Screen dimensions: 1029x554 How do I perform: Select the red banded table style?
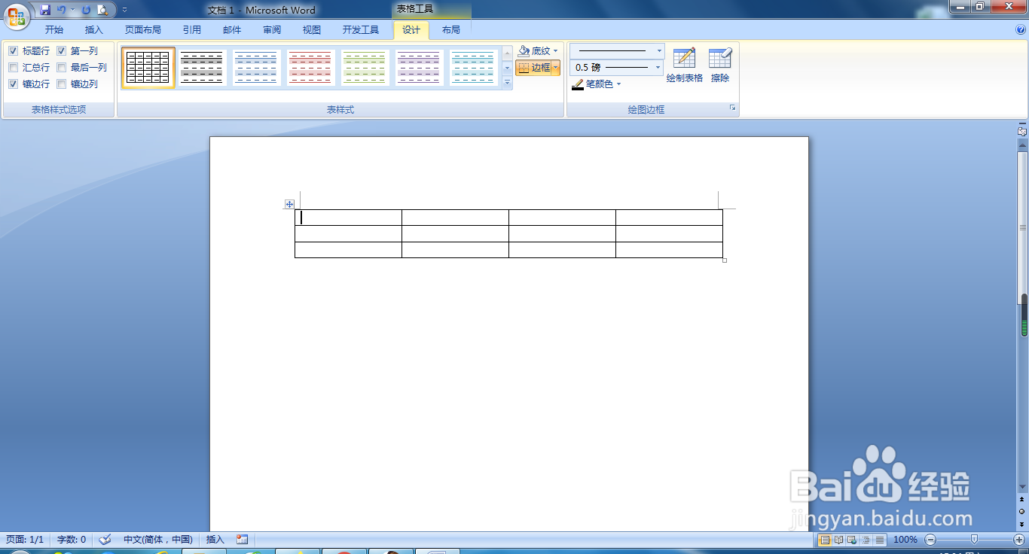click(310, 68)
